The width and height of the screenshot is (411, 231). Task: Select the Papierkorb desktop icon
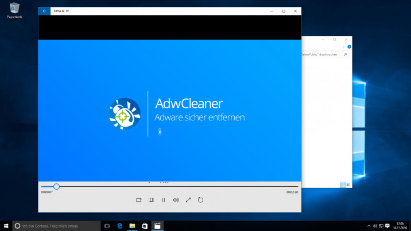[14, 10]
